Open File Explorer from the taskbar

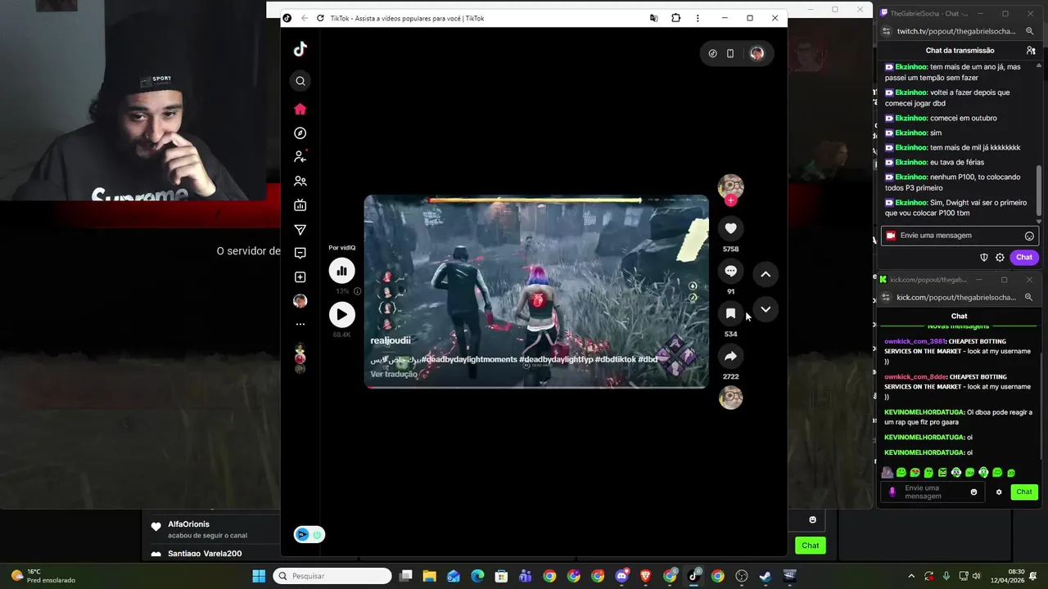[429, 576]
